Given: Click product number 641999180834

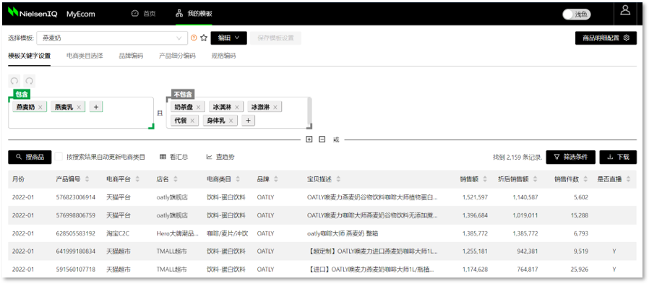Looking at the screenshot, I should pos(76,251).
